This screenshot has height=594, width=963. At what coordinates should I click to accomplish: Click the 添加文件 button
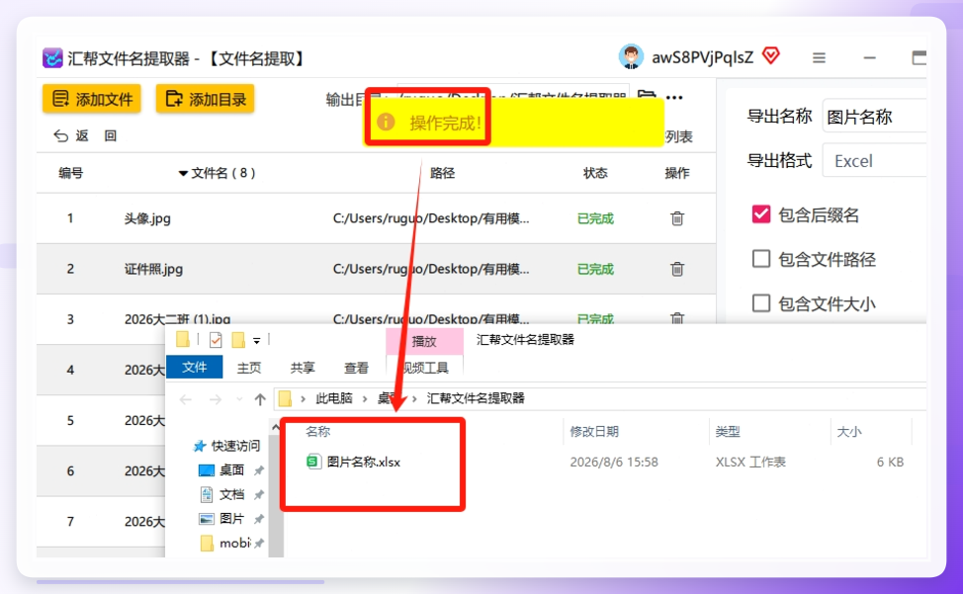click(x=92, y=99)
